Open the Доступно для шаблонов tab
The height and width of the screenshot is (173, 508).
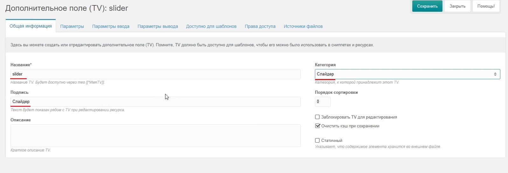(211, 26)
